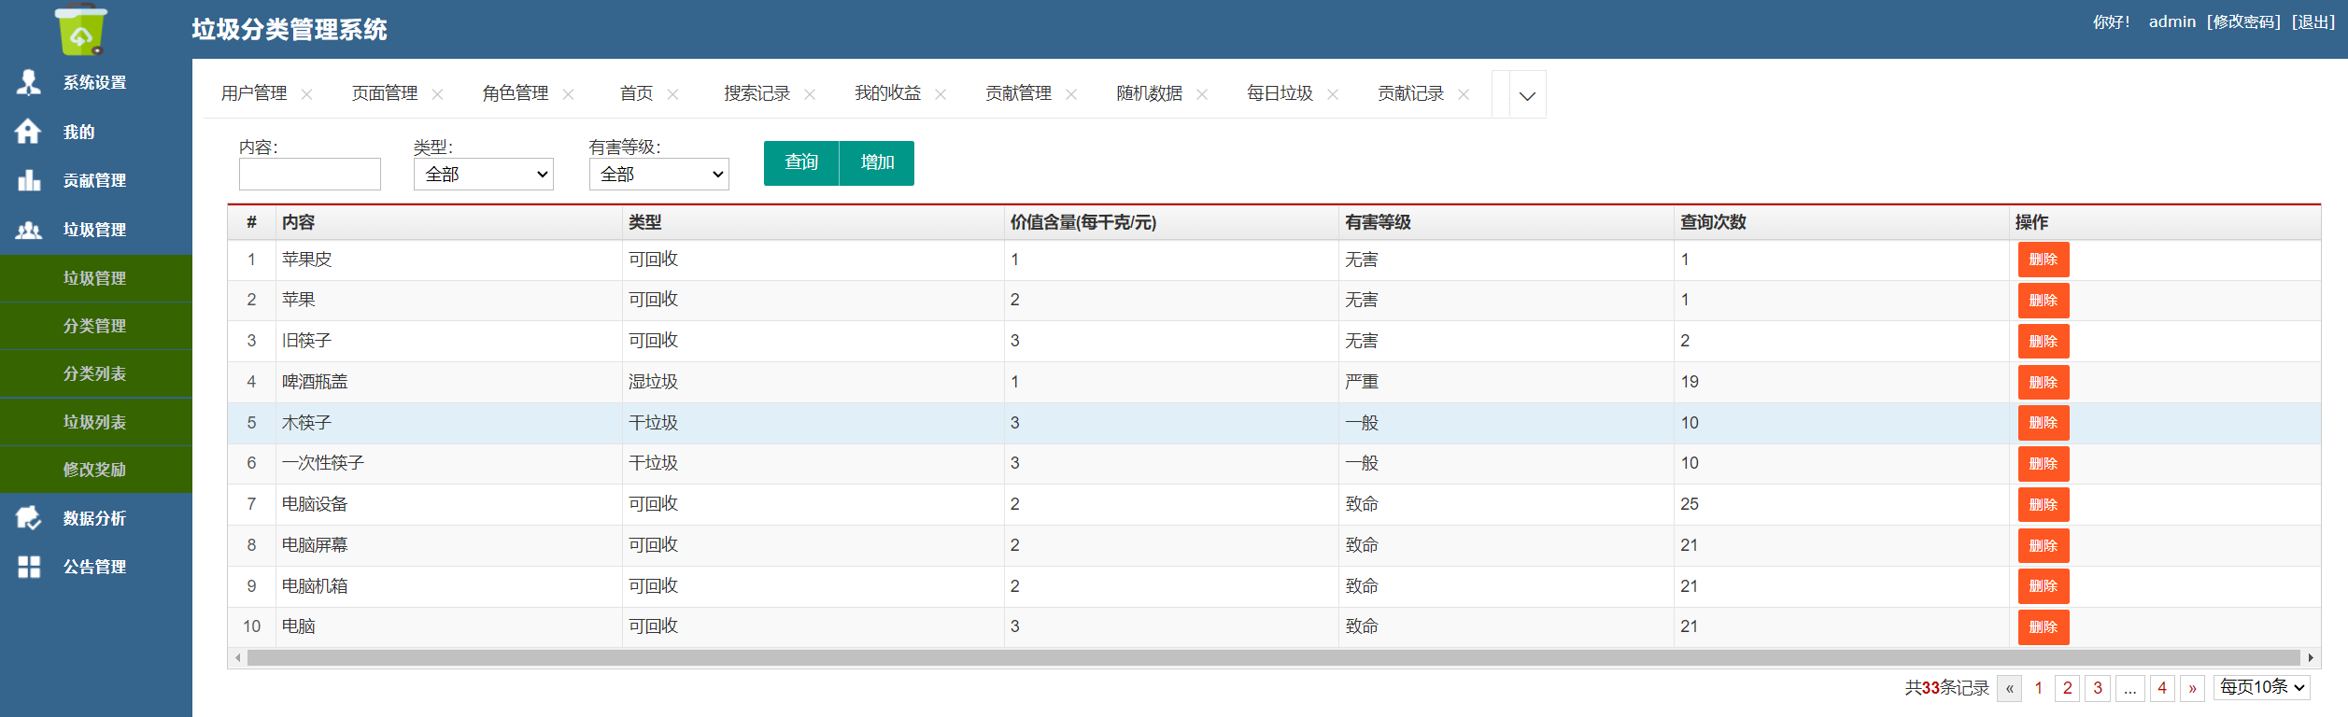
Task: Close the 用户管理 tab
Action: 306,94
